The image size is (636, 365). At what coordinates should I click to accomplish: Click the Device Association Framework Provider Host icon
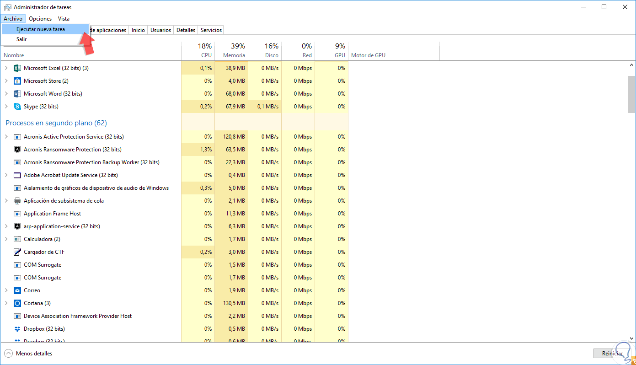click(17, 316)
